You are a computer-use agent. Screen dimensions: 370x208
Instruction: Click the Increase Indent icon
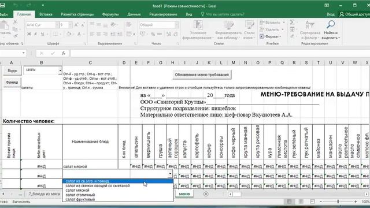pyautogui.click(x=120, y=34)
